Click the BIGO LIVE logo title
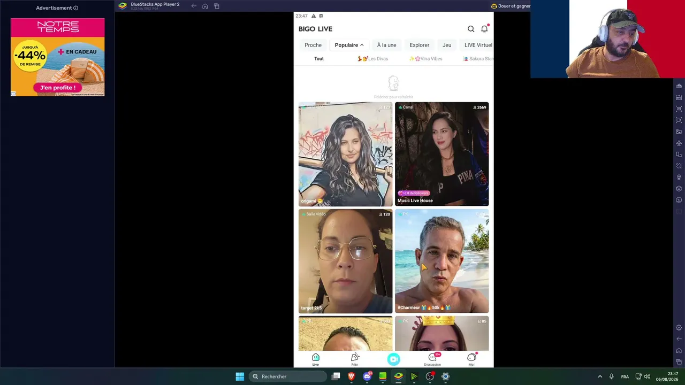Image resolution: width=685 pixels, height=385 pixels. [x=315, y=29]
